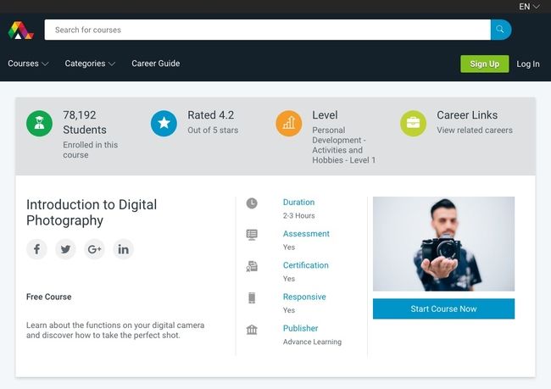Screen dimensions: 551x389
Task: Open the Publisher info link
Action: [x=300, y=328]
